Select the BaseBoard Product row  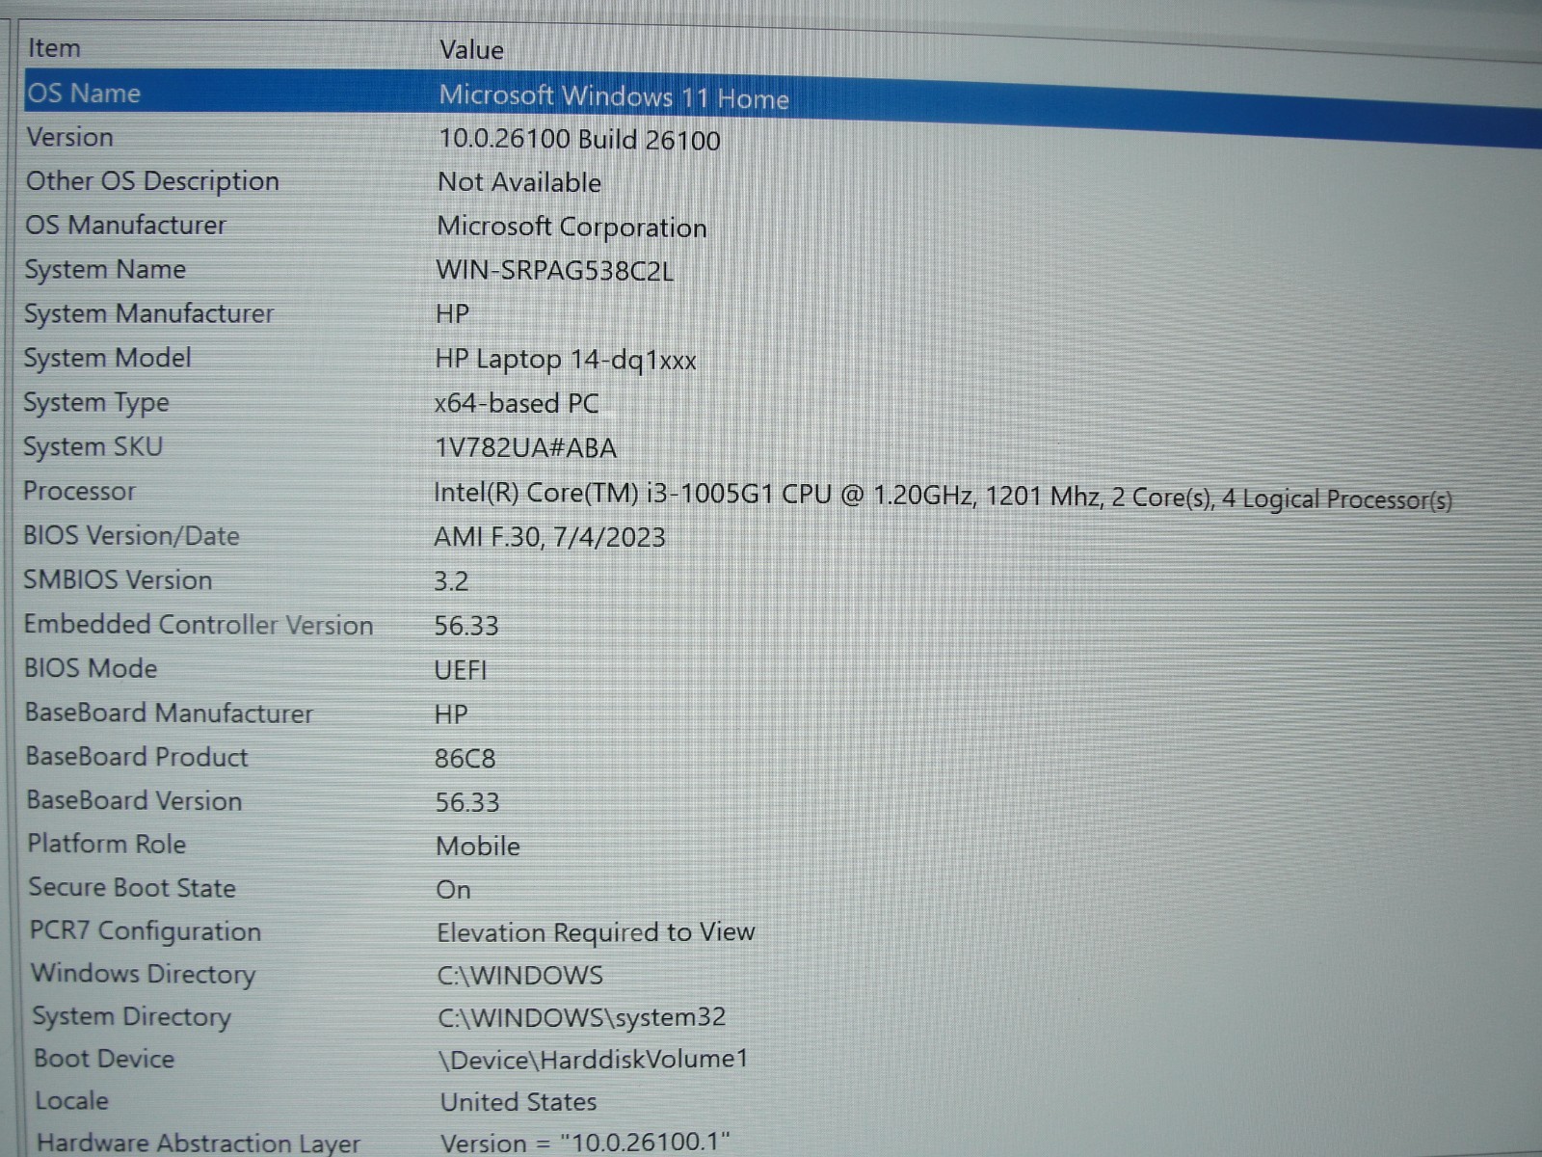137,758
